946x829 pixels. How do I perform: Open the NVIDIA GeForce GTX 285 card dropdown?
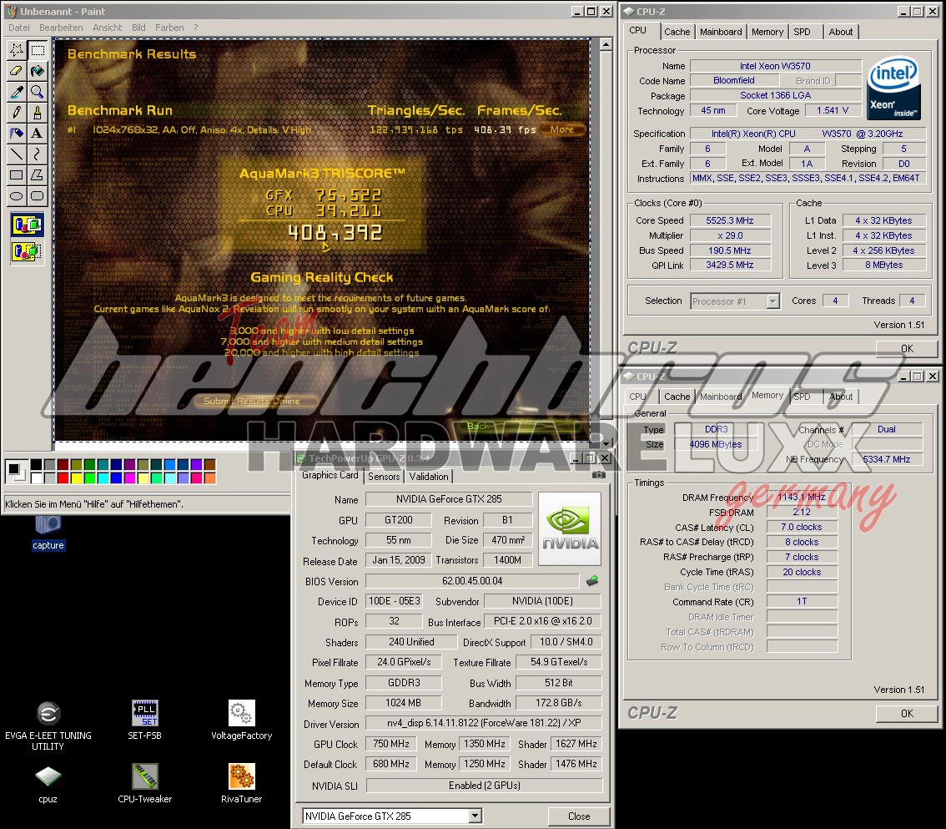(x=476, y=816)
